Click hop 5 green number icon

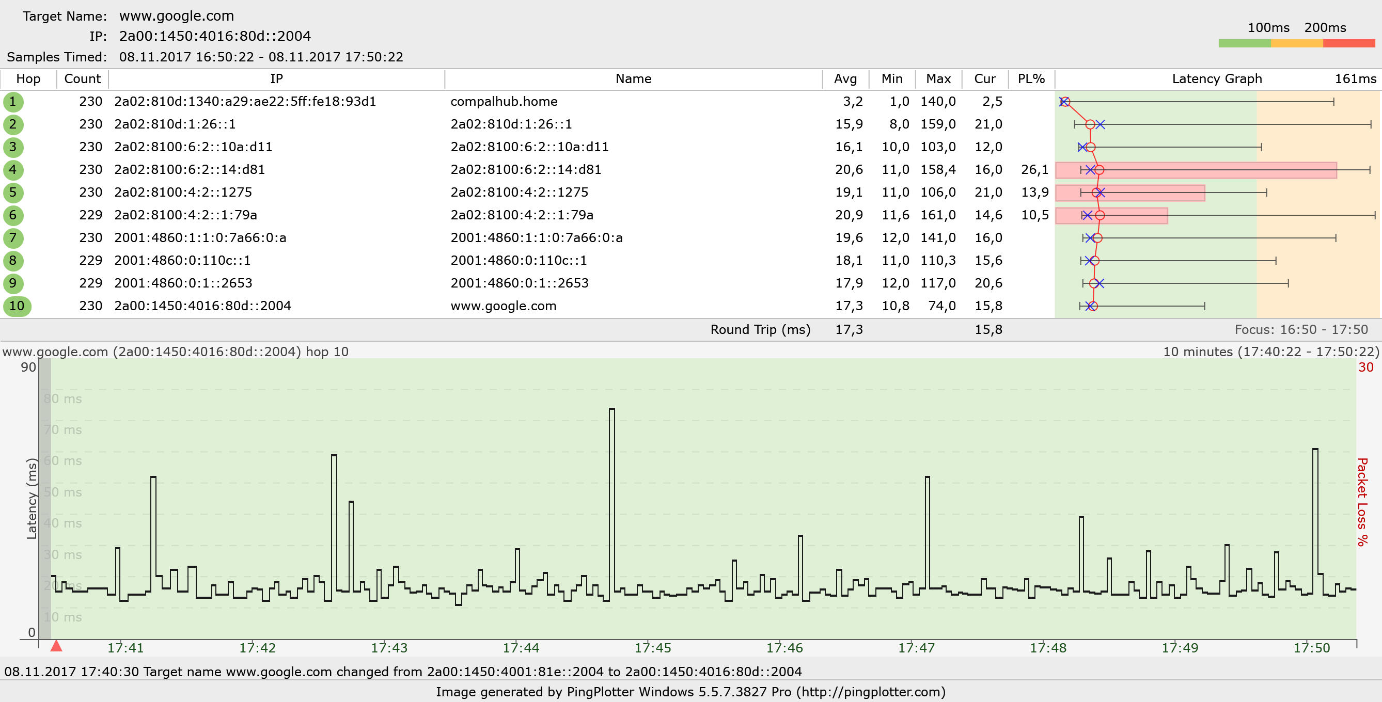13,193
